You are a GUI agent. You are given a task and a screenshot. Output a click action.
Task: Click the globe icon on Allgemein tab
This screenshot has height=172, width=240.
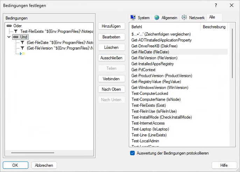[157, 18]
